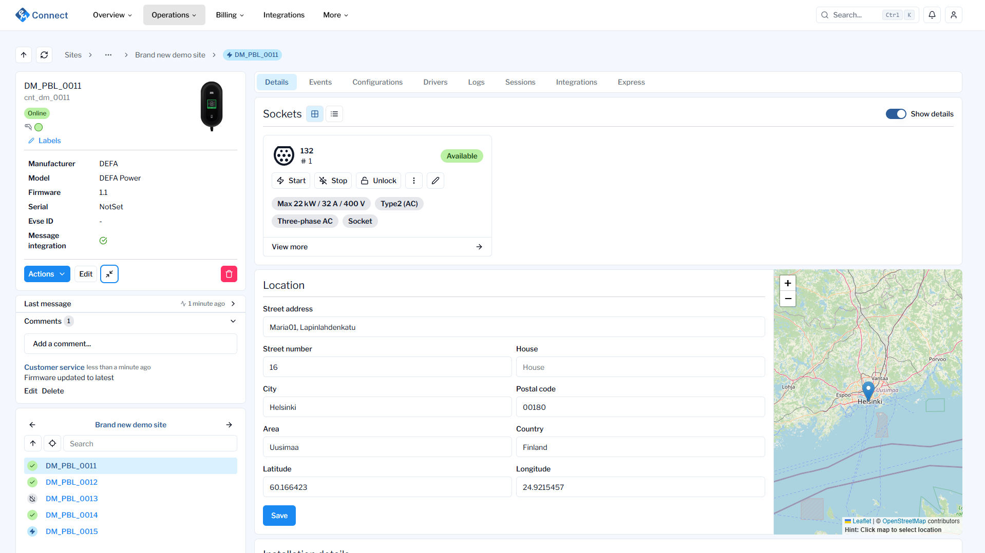Click the refresh icon near breadcrumbs
This screenshot has width=985, height=553.
coord(44,55)
